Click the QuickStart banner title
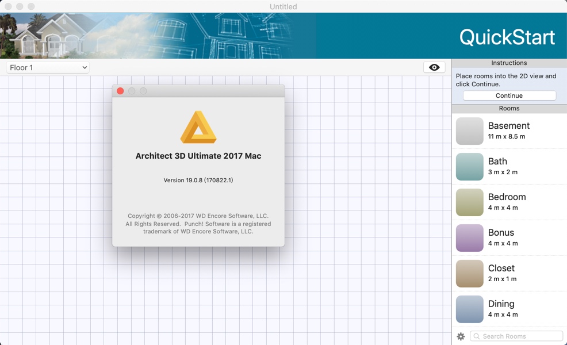Image resolution: width=567 pixels, height=345 pixels. (507, 37)
